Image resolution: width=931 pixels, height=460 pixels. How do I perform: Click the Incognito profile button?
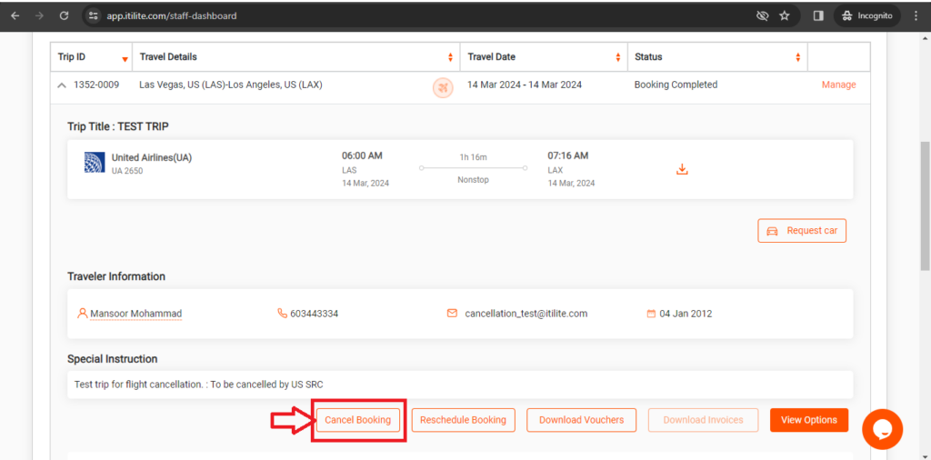tap(866, 16)
